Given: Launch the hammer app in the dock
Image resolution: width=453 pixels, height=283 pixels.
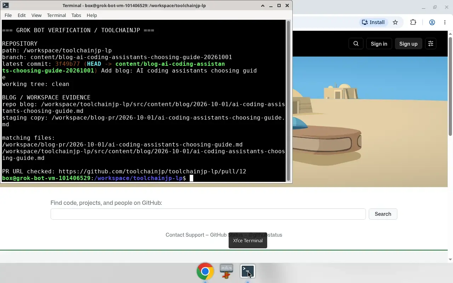Looking at the screenshot, I should click(226, 271).
